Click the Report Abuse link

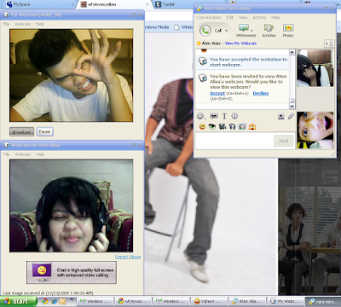point(128,257)
